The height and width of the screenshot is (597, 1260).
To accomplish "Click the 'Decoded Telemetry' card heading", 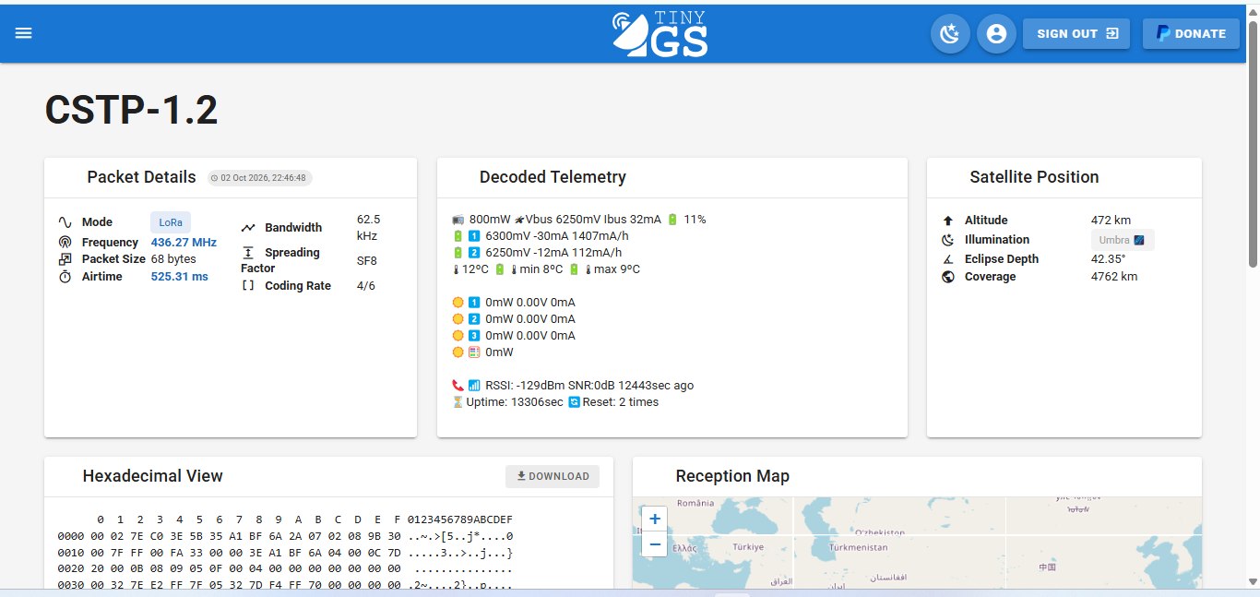I will (x=553, y=177).
